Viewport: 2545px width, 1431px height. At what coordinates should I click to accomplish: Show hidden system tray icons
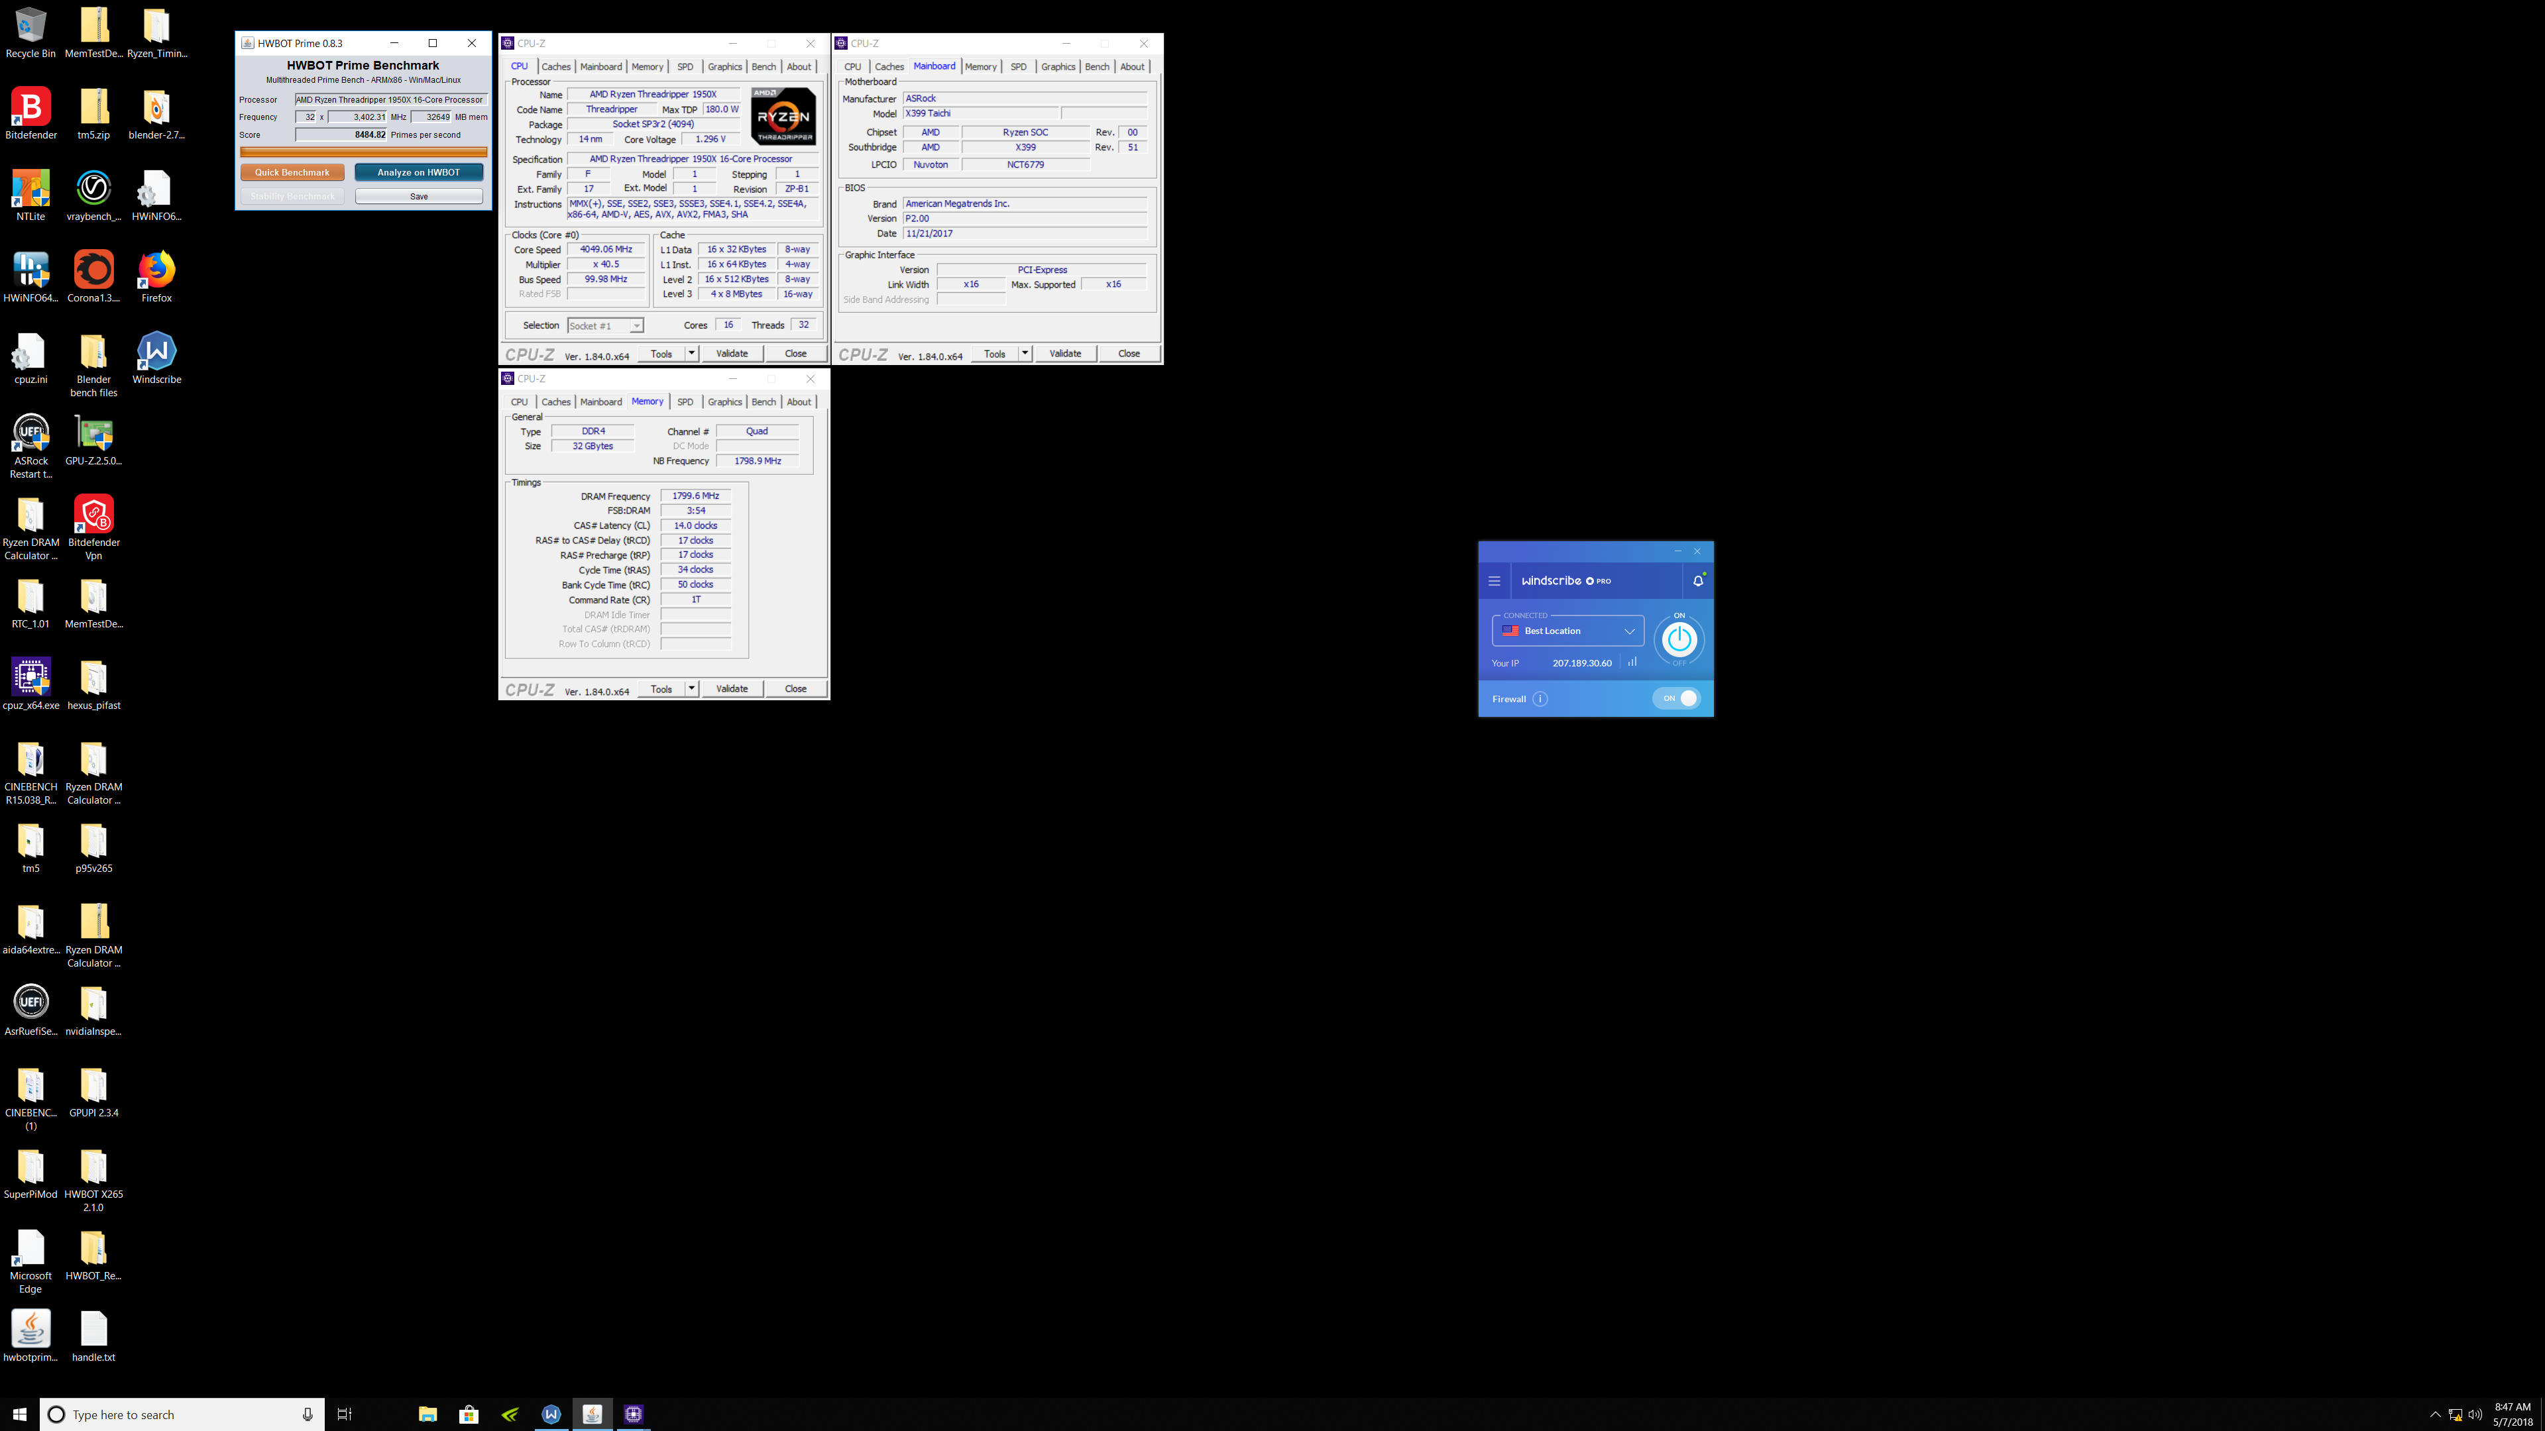click(x=2436, y=1414)
